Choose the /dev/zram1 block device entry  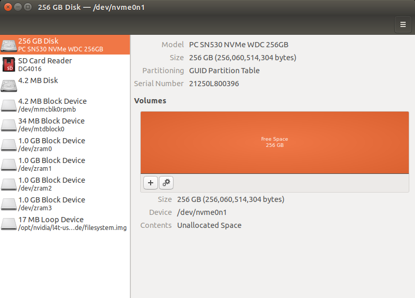[x=51, y=164]
